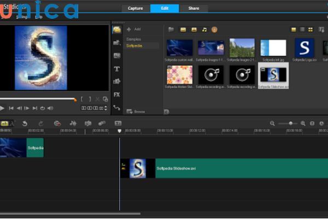Toggle repeat playback

(x=43, y=108)
